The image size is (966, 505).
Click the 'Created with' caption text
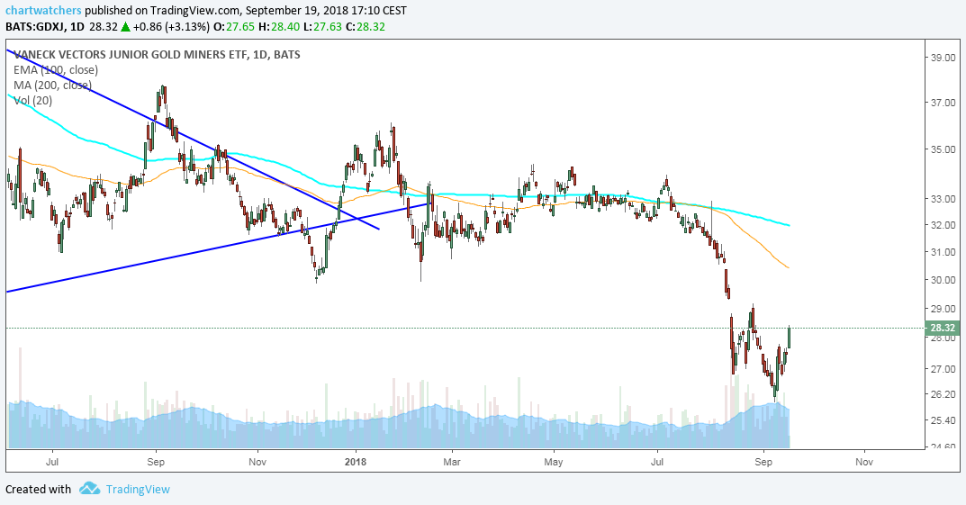[x=38, y=489]
